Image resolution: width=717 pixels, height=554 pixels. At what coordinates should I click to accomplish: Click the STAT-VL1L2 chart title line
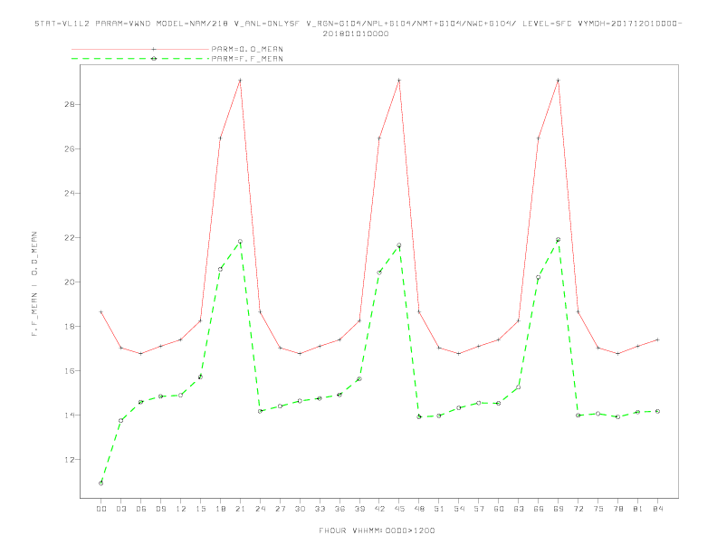point(358,24)
